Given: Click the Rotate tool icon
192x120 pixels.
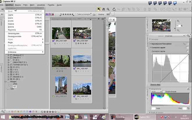Looking at the screenshot, I should (114, 9).
